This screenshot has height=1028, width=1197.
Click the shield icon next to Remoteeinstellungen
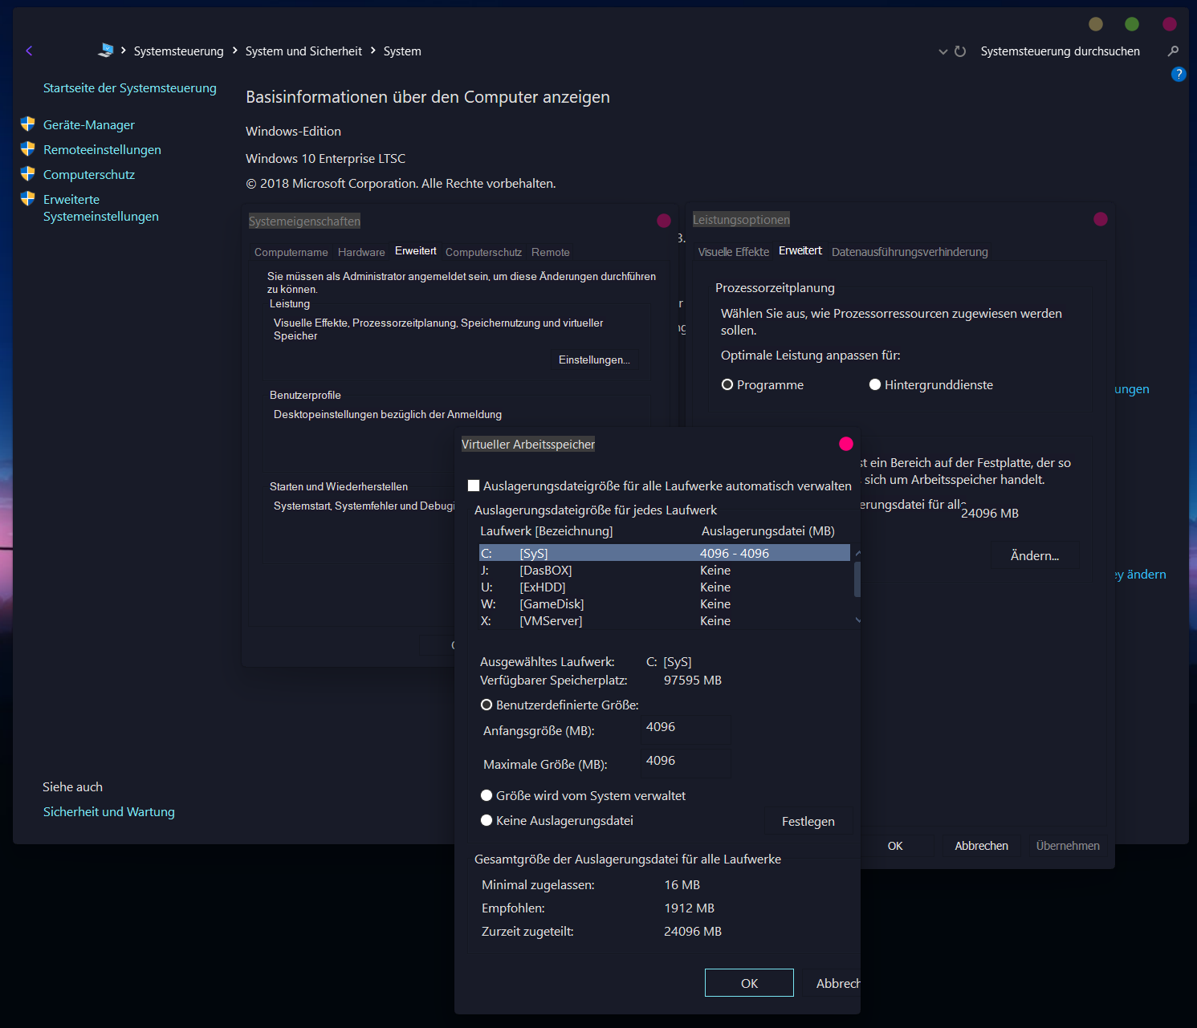28,148
